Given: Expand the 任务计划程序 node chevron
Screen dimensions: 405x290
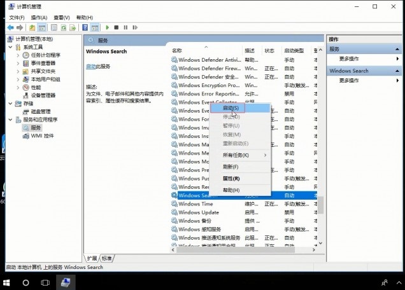Looking at the screenshot, I should pyautogui.click(x=18, y=55).
